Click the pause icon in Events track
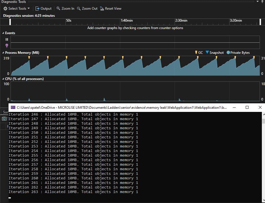 pyautogui.click(x=7, y=39)
